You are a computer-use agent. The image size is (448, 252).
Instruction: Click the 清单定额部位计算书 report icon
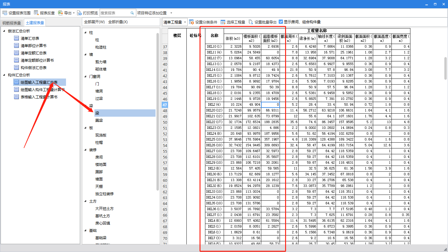pyautogui.click(x=17, y=60)
